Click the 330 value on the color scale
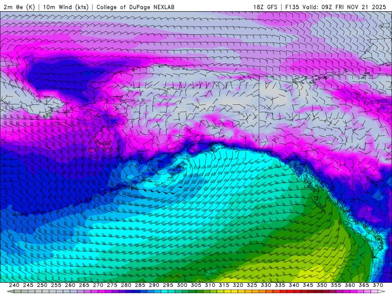Screen dimensions: 392x294 pos(266,285)
